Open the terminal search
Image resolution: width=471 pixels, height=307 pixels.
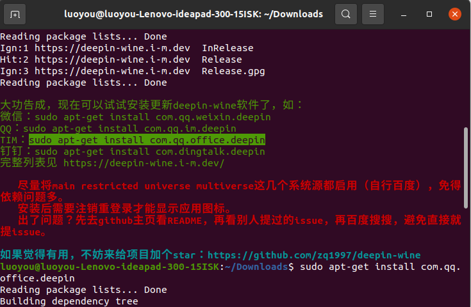click(x=346, y=14)
